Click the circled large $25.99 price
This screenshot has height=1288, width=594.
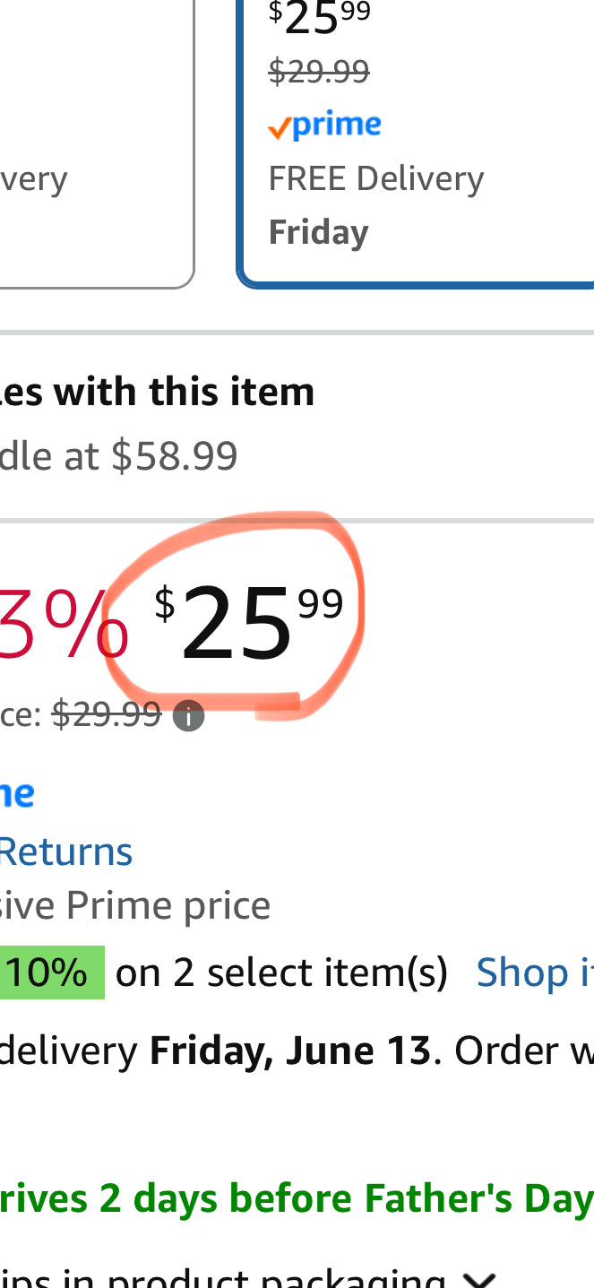pyautogui.click(x=246, y=620)
